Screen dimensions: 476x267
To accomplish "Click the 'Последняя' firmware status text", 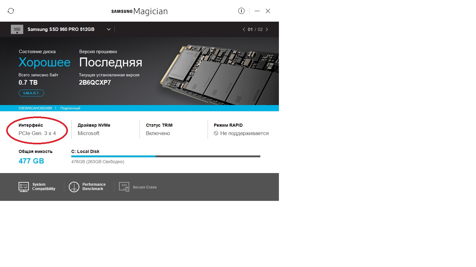I will point(111,62).
